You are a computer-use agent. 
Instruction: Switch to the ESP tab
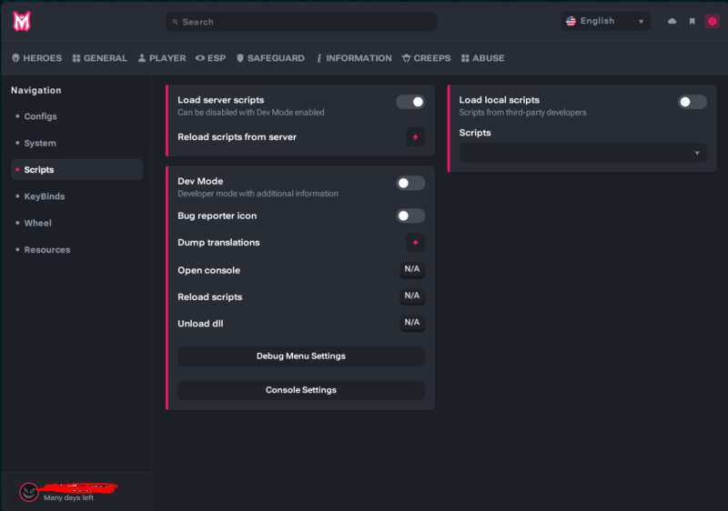coord(211,58)
